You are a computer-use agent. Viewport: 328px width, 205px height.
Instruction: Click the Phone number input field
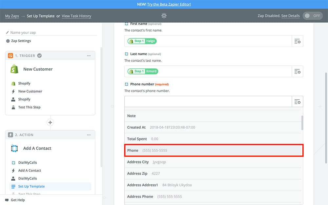[x=208, y=102]
